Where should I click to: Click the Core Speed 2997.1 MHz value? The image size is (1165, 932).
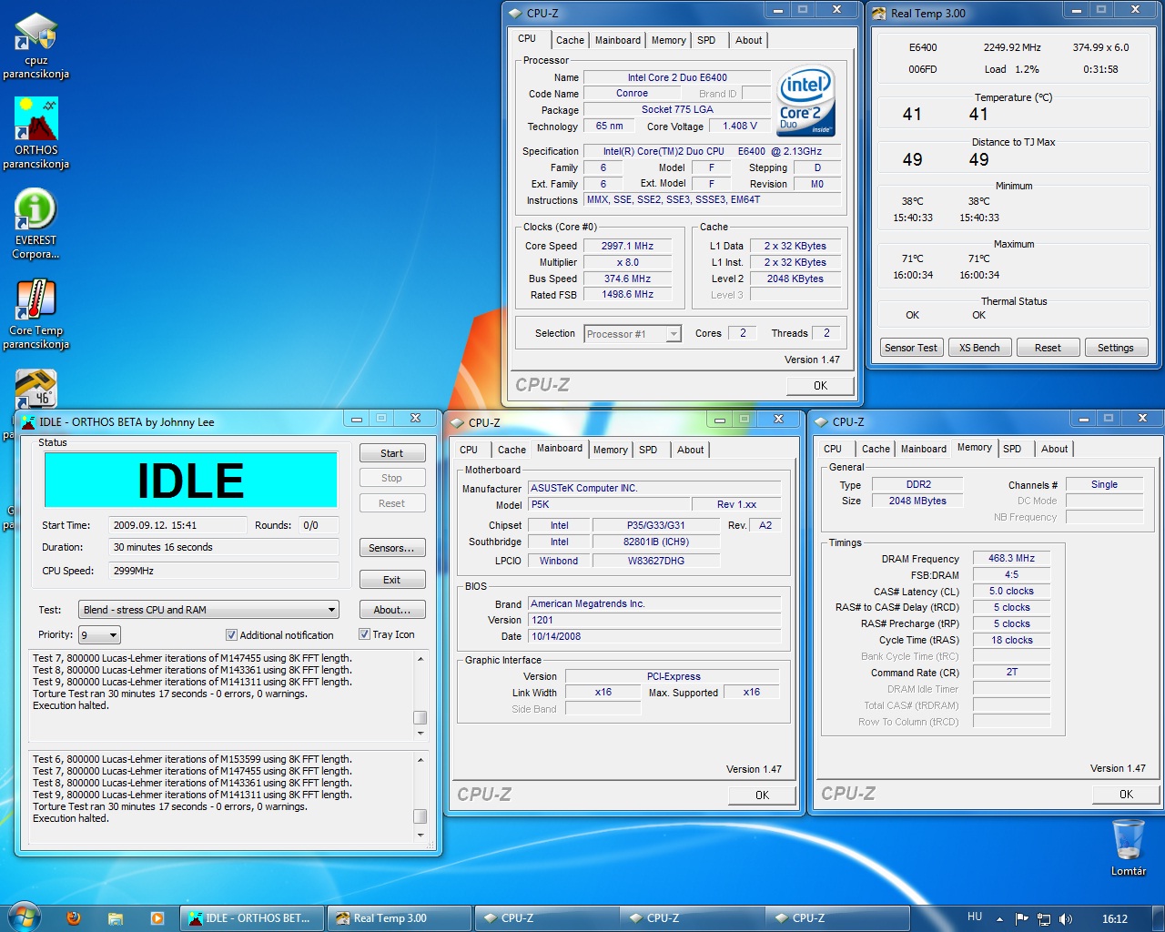628,246
